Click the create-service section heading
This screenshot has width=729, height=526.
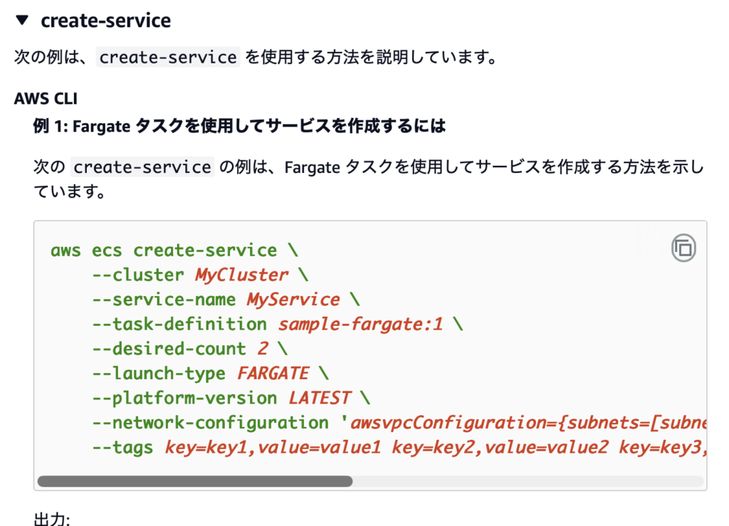coord(105,21)
